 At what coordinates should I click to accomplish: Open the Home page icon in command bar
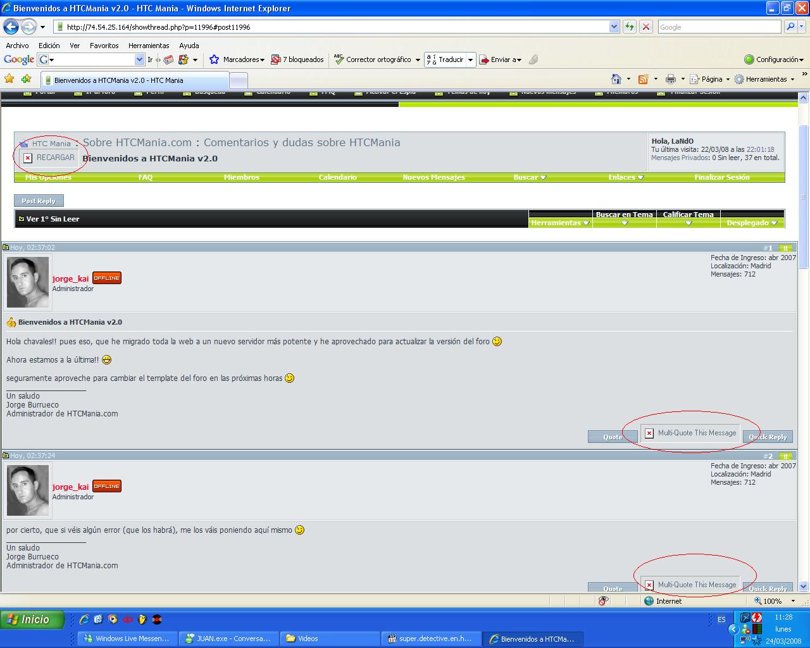point(616,79)
